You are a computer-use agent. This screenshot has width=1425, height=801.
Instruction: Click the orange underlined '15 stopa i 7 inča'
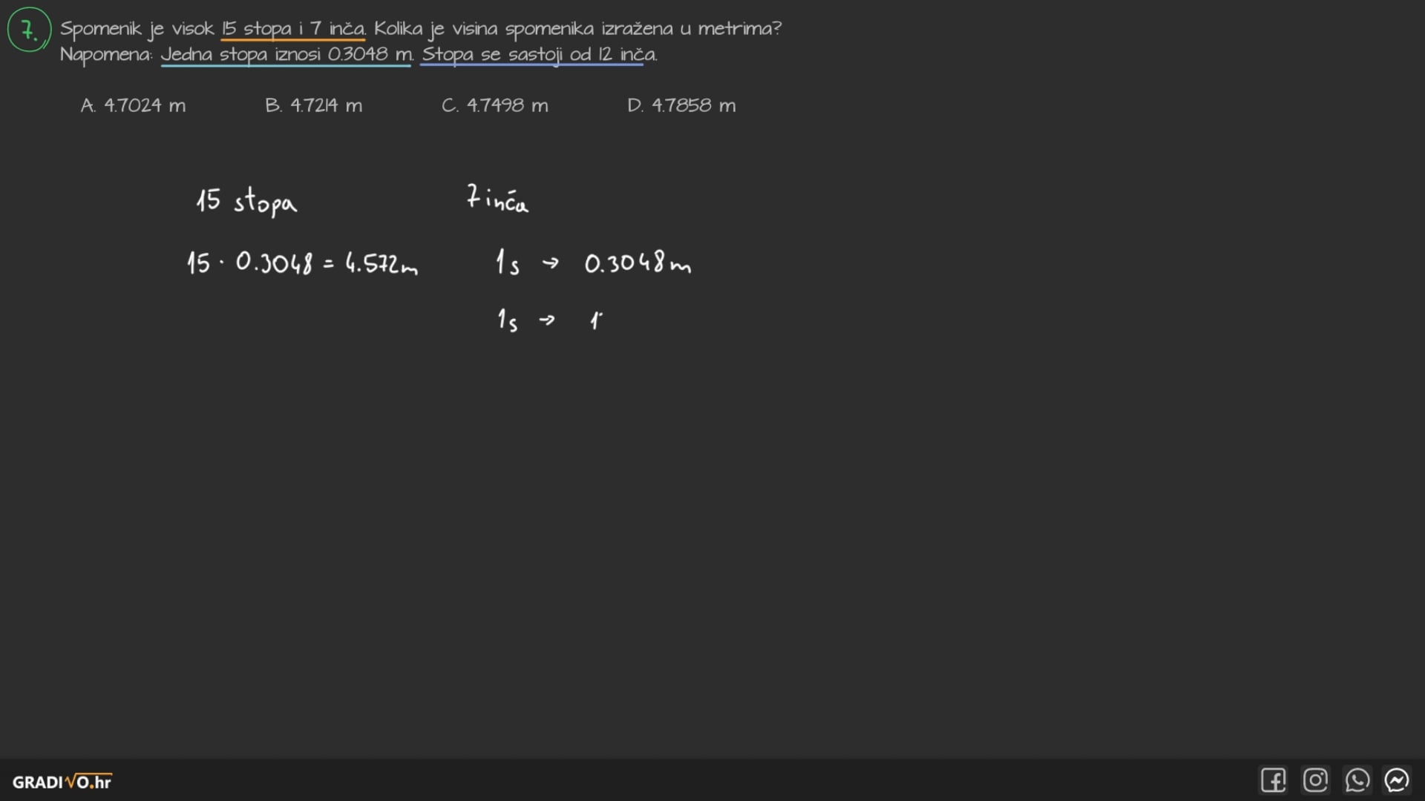pos(293,29)
